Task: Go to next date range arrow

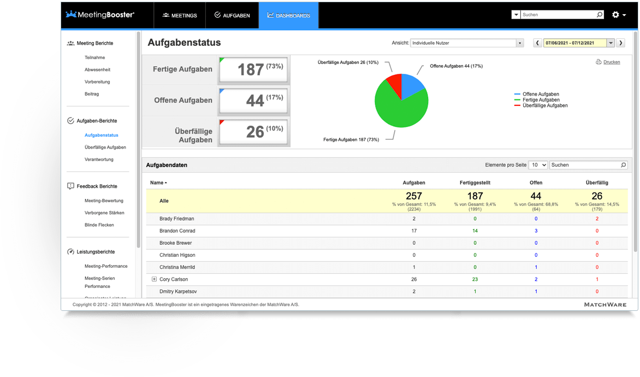Action: pos(620,43)
